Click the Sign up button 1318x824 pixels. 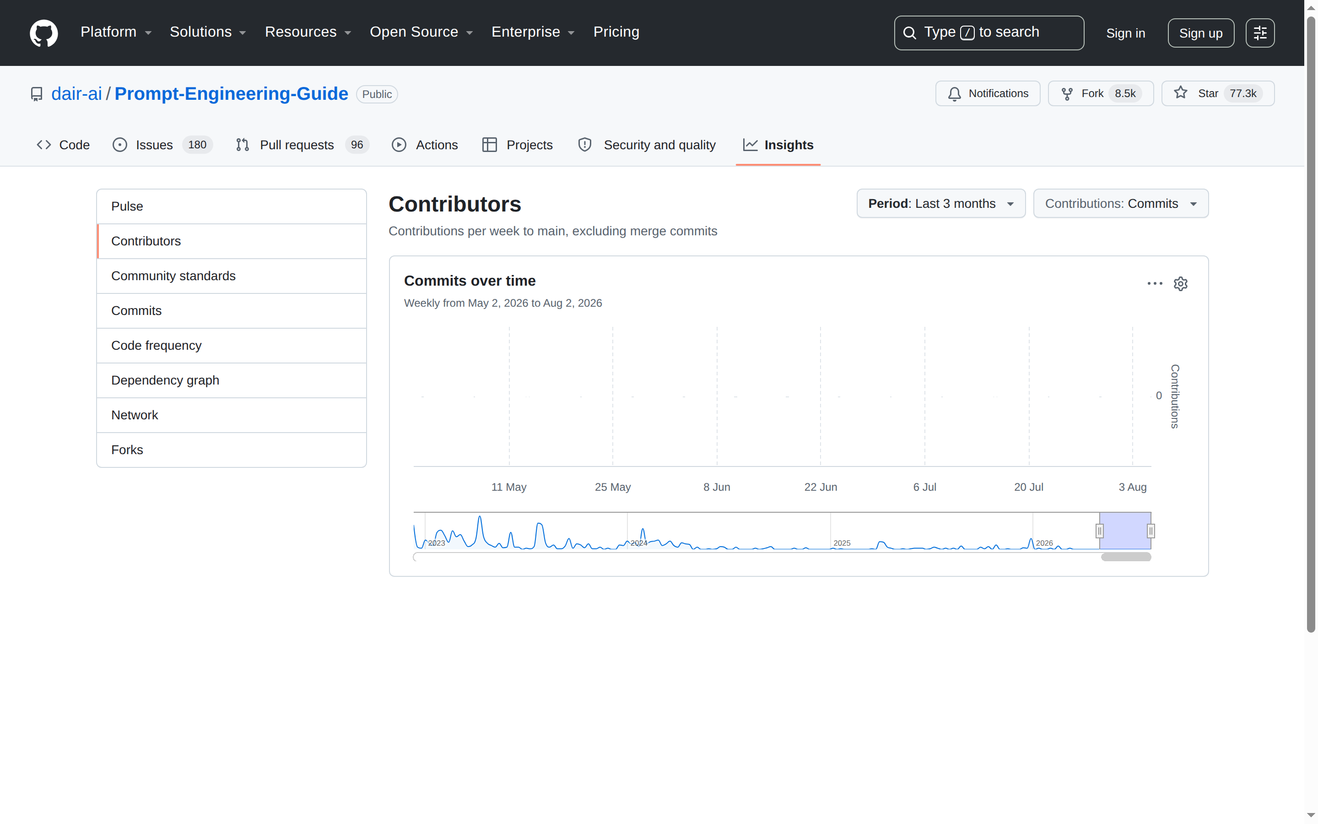1200,33
